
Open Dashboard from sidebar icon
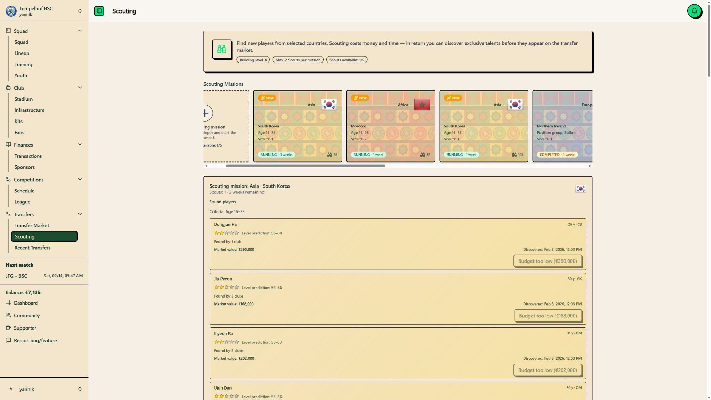point(8,303)
